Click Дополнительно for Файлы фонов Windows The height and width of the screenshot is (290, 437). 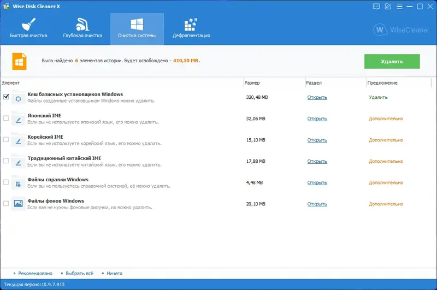(386, 204)
